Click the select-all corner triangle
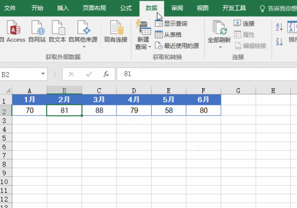The width and height of the screenshot is (297, 208). 8,90
